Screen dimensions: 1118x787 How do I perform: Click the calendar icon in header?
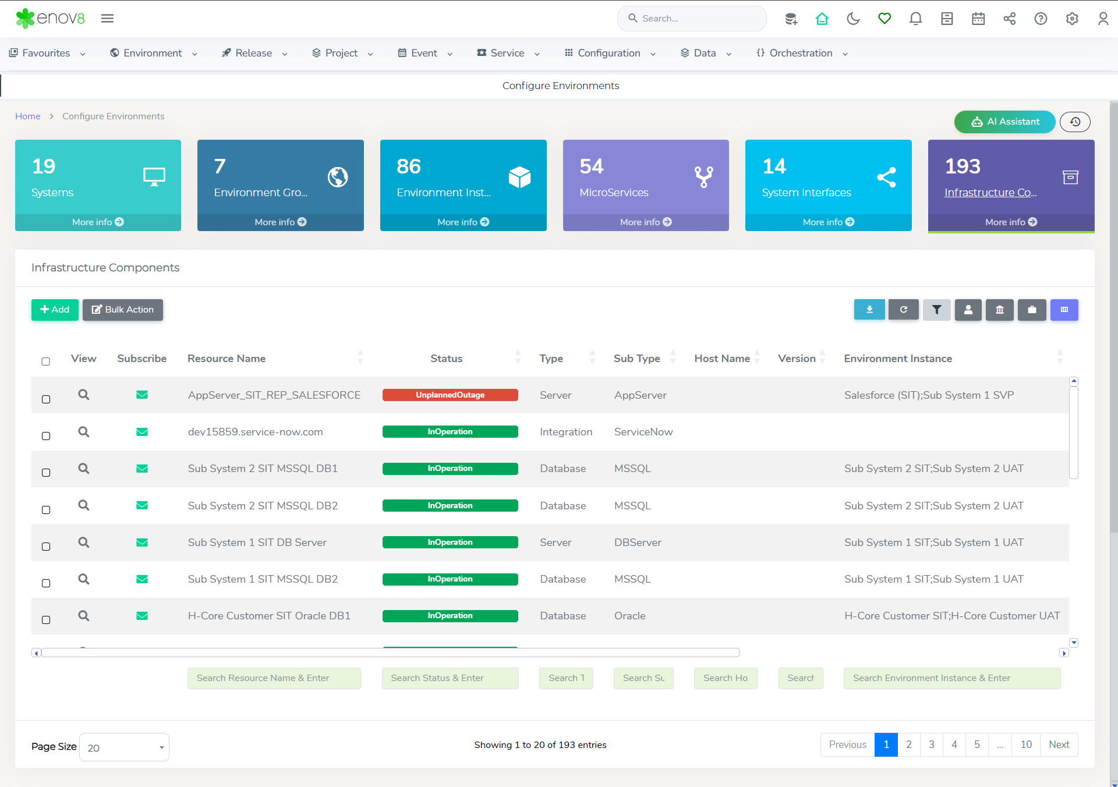point(978,19)
